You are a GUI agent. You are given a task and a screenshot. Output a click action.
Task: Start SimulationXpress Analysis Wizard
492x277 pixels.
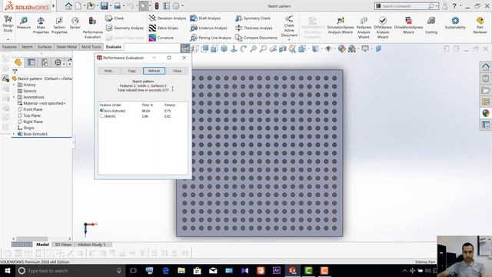pyautogui.click(x=341, y=25)
